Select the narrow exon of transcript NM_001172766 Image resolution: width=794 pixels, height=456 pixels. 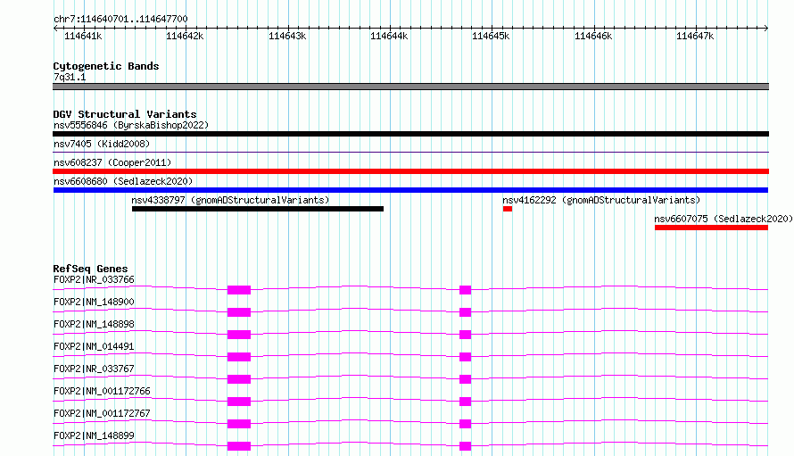(x=466, y=402)
